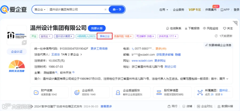Viewport: 240px width, 111px height.
Task: Click the 爱企查 logo
Action: 14,10
